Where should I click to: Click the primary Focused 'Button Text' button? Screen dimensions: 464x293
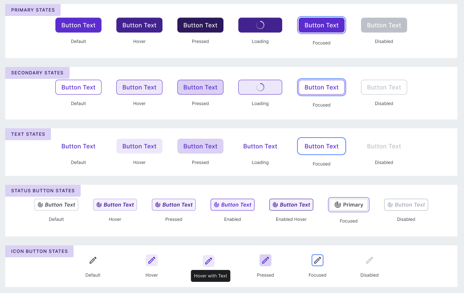[x=322, y=25]
